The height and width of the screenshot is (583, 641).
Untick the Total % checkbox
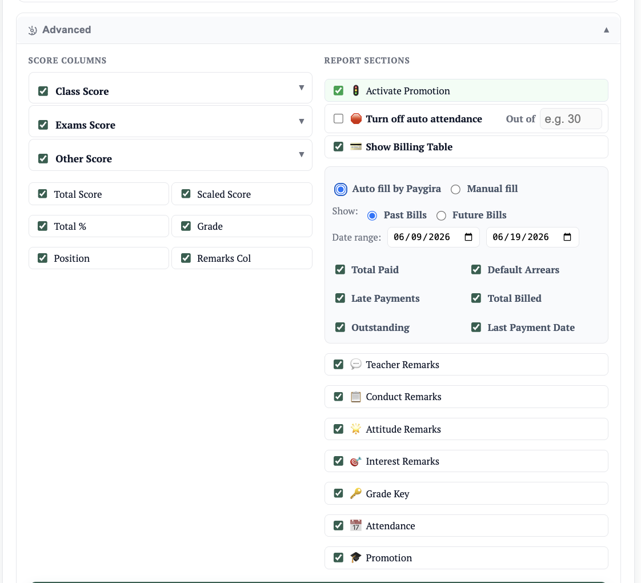[42, 226]
